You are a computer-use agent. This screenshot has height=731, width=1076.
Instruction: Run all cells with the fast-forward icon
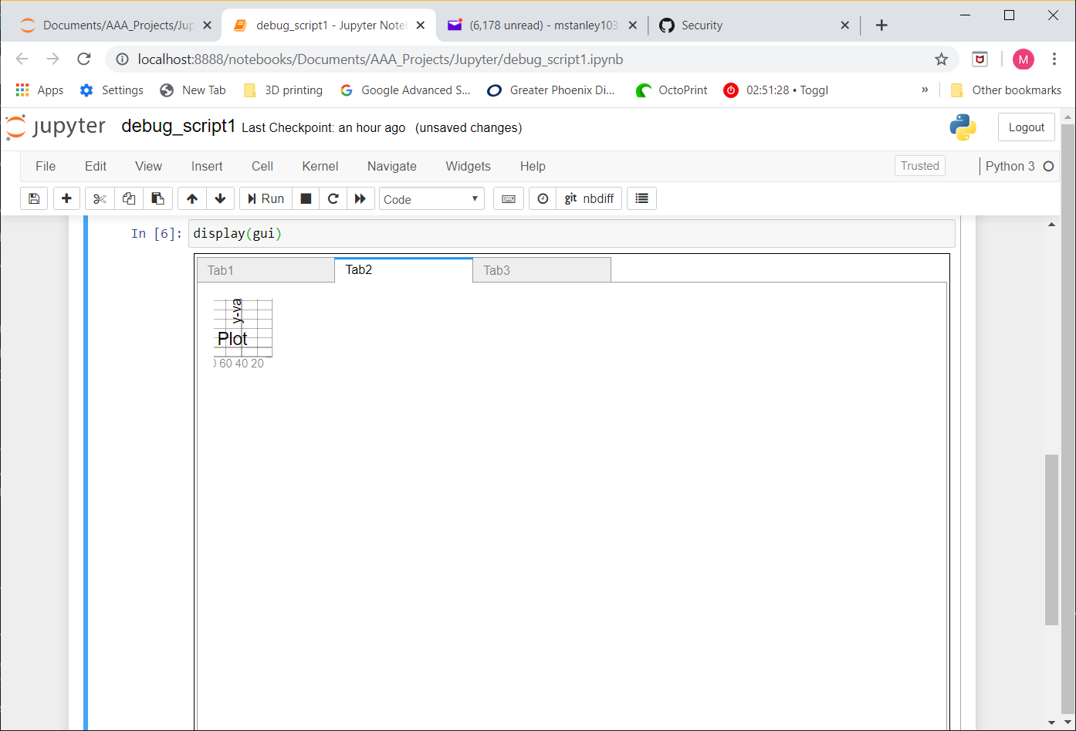360,198
